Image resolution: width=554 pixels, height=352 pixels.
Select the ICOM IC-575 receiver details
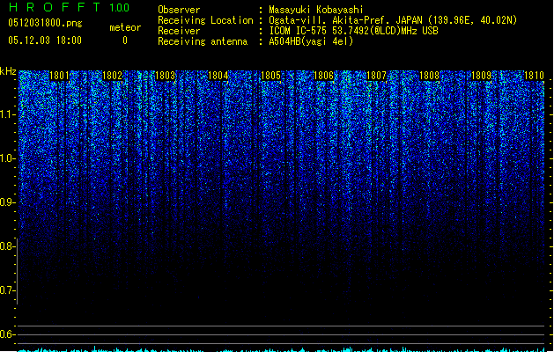(354, 31)
